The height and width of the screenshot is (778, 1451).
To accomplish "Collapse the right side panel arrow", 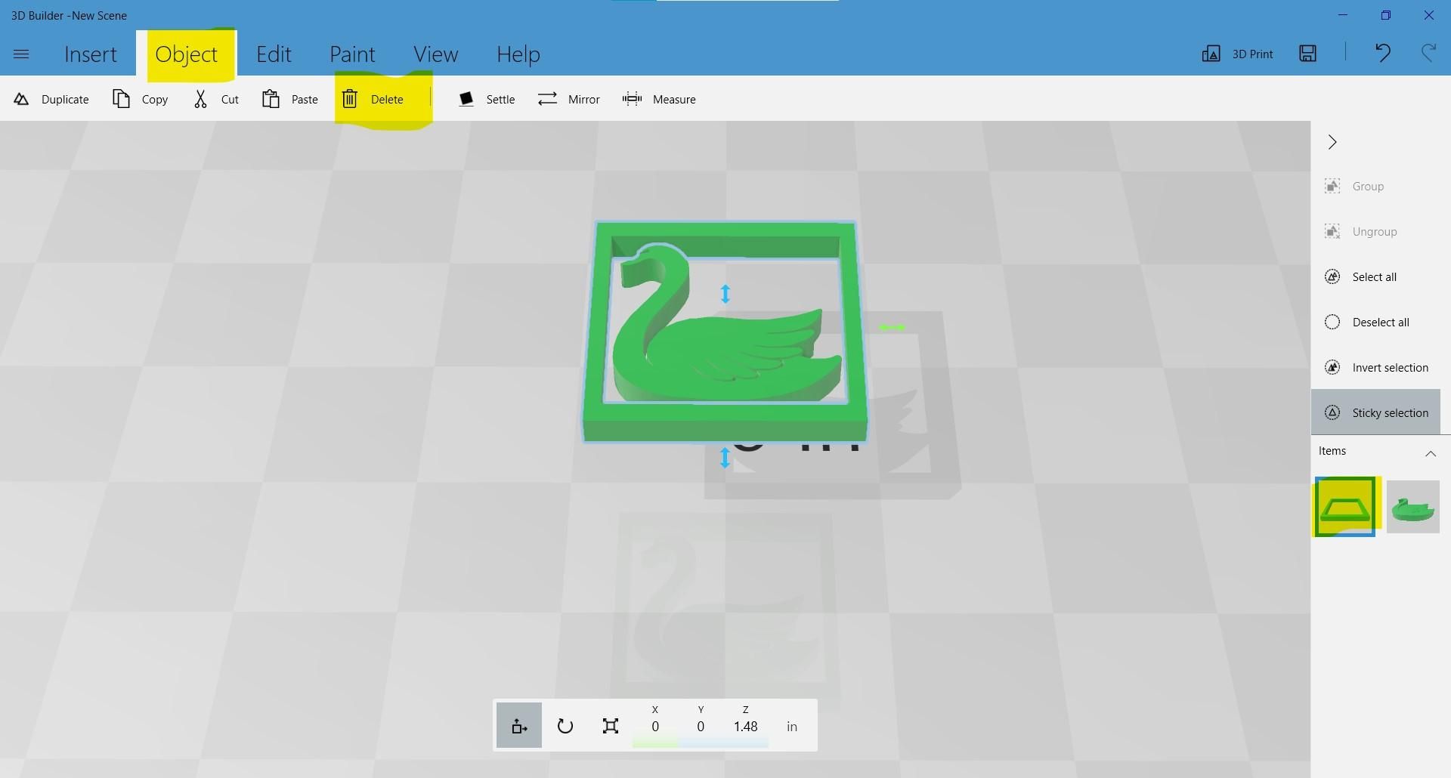I will (x=1332, y=142).
